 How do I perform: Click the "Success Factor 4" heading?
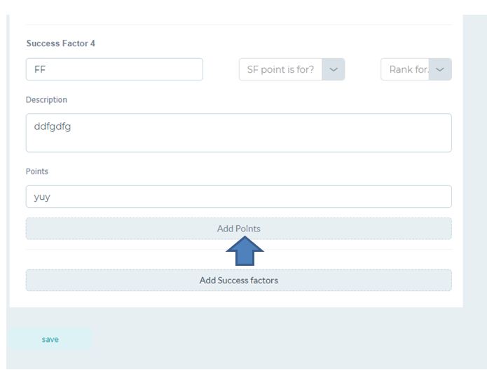click(x=60, y=43)
